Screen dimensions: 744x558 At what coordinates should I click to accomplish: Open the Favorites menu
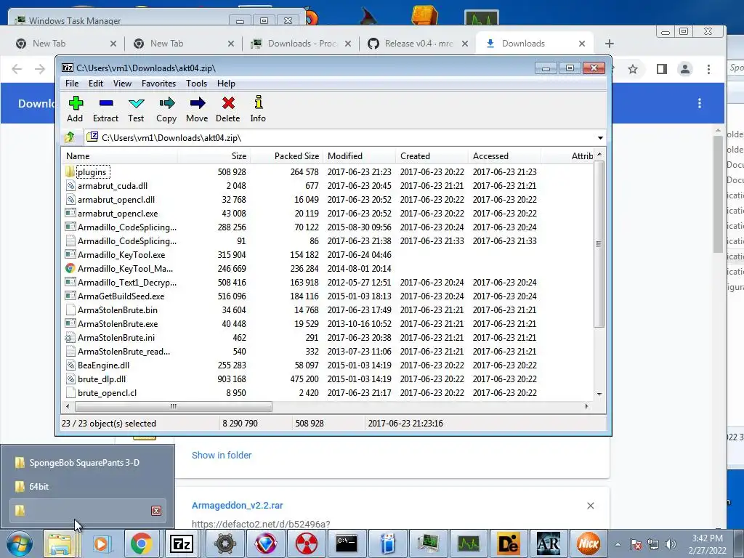[x=159, y=84]
